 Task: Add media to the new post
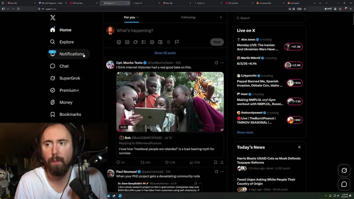tap(119, 42)
